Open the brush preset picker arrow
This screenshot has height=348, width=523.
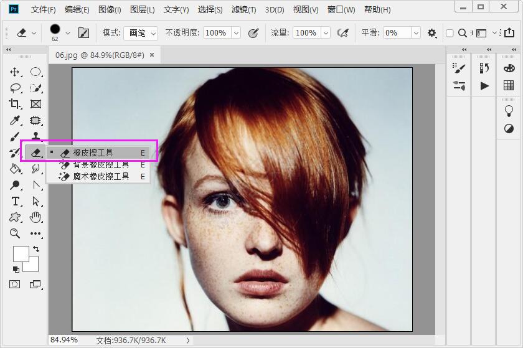point(68,33)
